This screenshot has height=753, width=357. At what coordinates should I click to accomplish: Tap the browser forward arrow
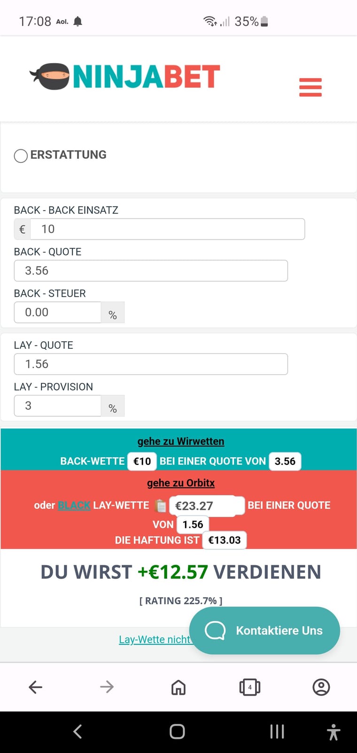pos(107,687)
